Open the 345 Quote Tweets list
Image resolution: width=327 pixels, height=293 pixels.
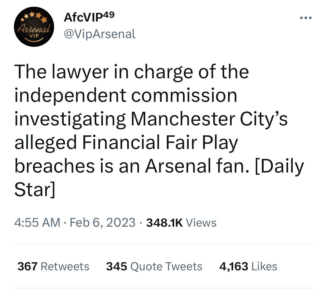(x=154, y=266)
